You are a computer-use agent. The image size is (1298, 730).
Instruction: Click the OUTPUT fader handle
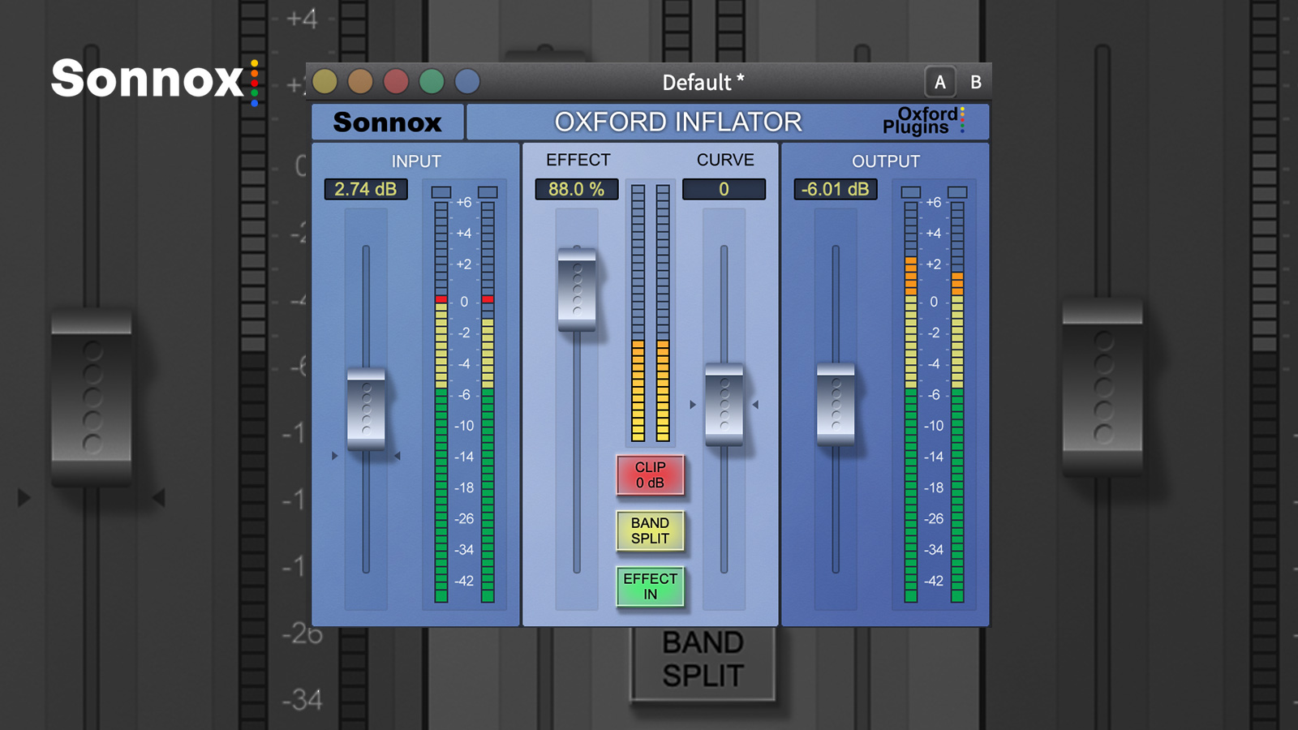click(836, 404)
